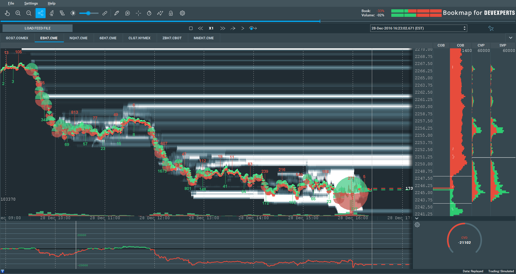This screenshot has height=274, width=516.
Task: Switch to the GCG7.COMEX tab
Action: [17, 38]
